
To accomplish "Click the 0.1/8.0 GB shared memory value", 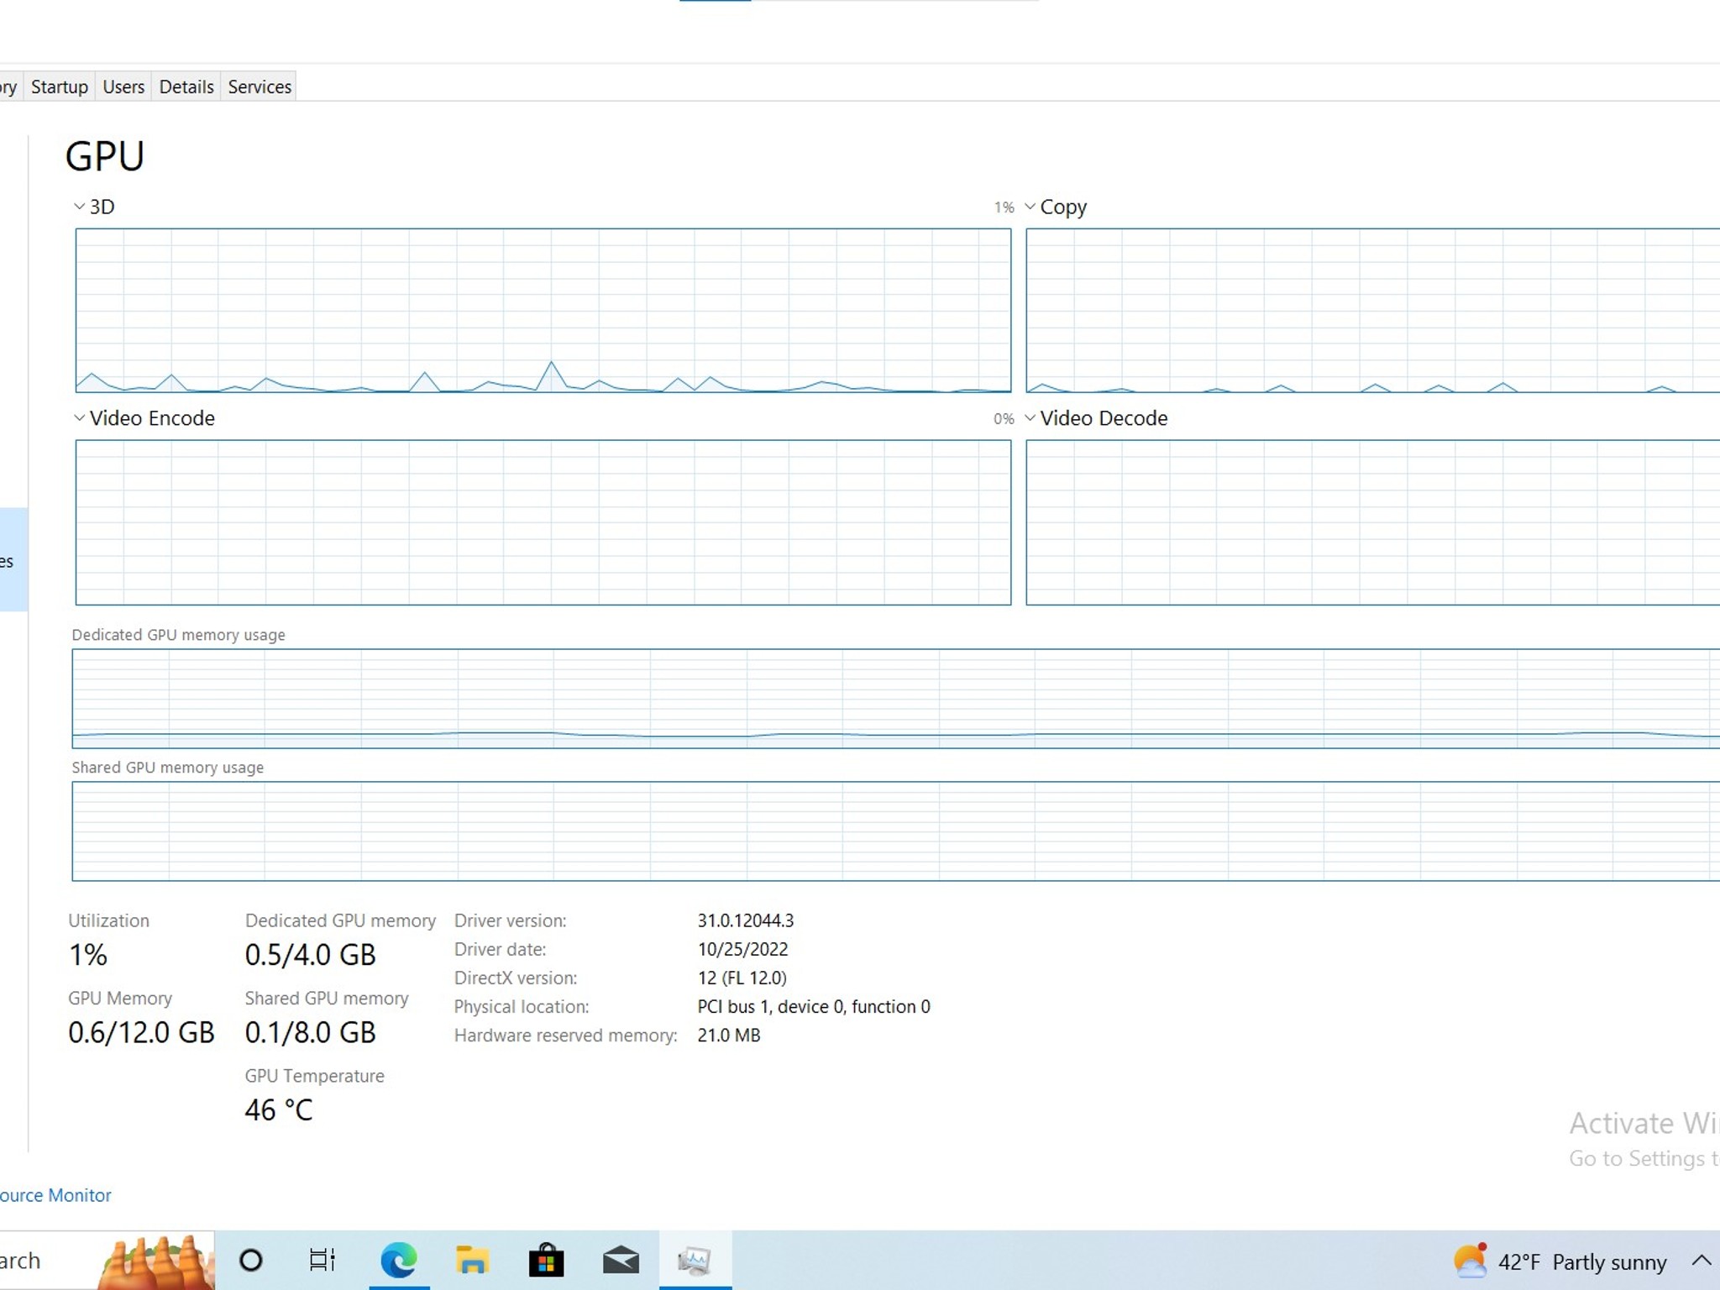I will pos(311,1032).
